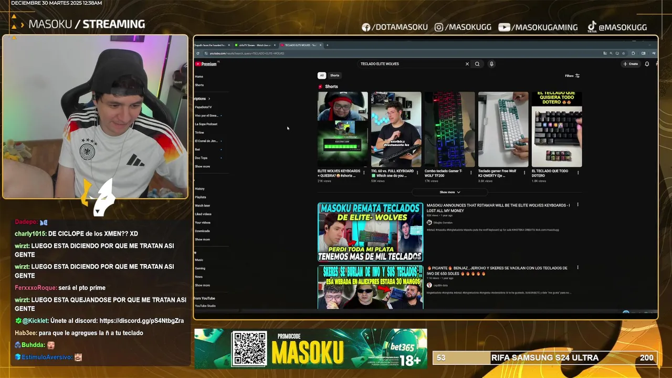Viewport: 672px width, 378px height.
Task: Expand the You section with Show more under Downloads
Action: (x=202, y=239)
